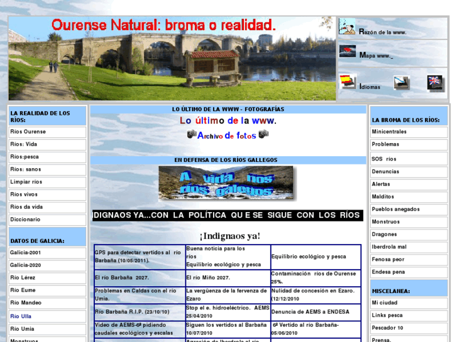Click Lo último de la www link

point(228,120)
